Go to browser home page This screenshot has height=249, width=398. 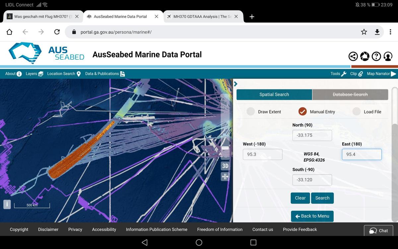tap(9, 32)
